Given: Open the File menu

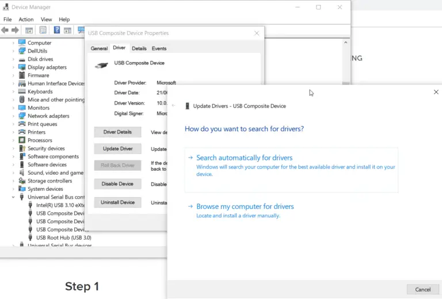Looking at the screenshot, I should point(7,20).
